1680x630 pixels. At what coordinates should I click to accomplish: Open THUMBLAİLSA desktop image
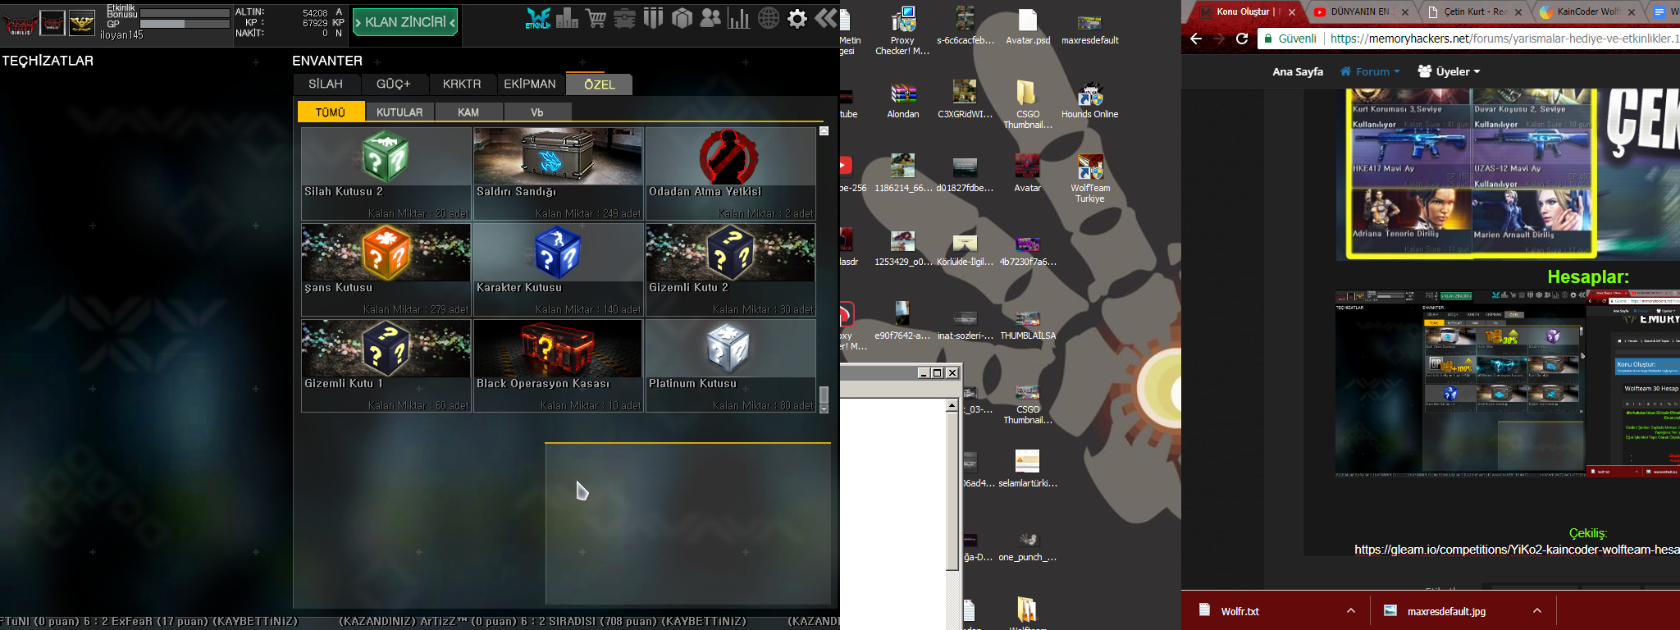pyautogui.click(x=1028, y=325)
